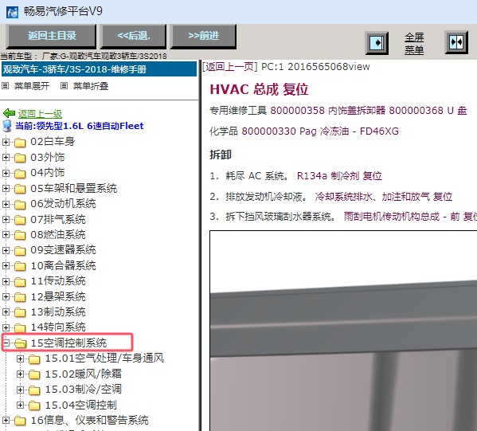This screenshot has height=431, width=477.
Task: Open the 冷却系统排水、加注和放气 复位 link
Action: tap(384, 197)
